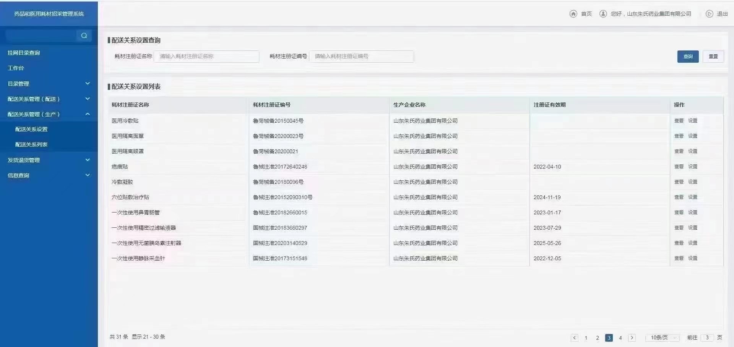Click the blue 查询 button
734x347 pixels.
click(688, 57)
